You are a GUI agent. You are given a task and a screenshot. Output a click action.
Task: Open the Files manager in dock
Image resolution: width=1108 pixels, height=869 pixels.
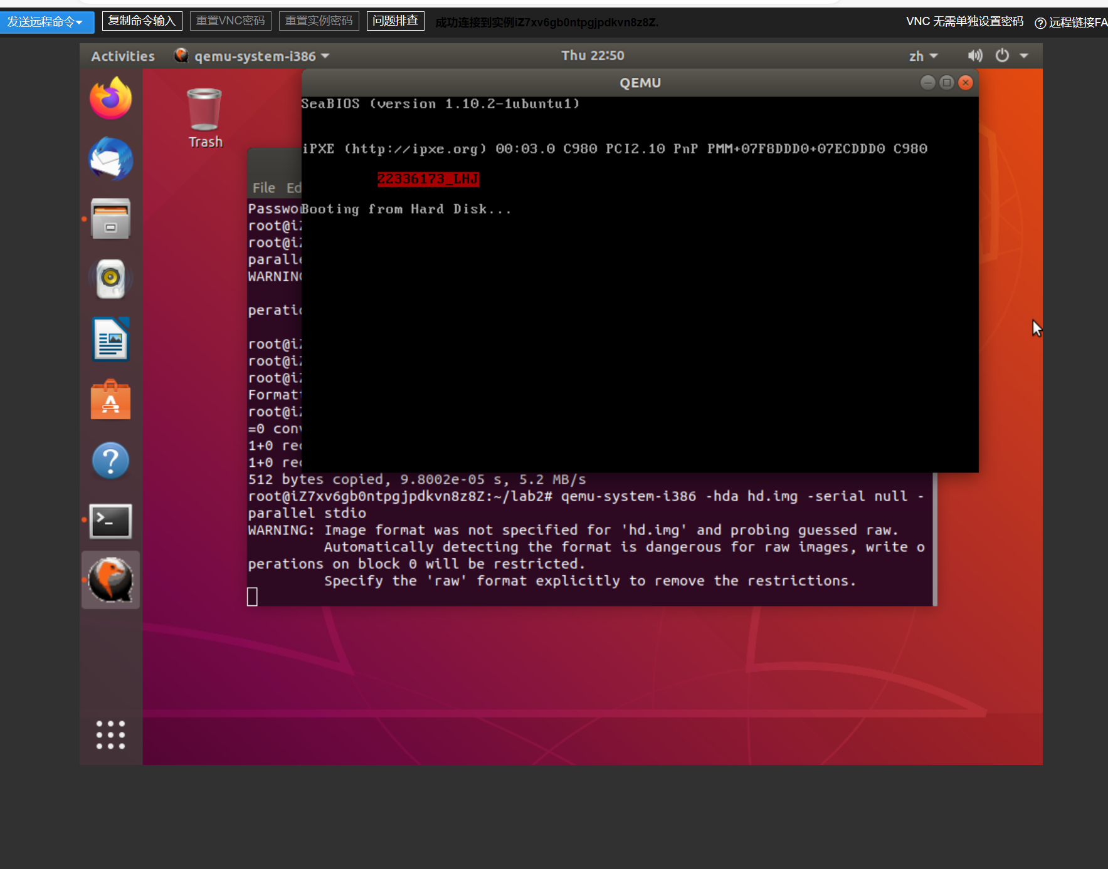(x=111, y=219)
